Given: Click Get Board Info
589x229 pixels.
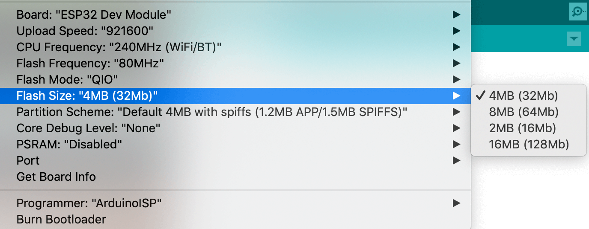Looking at the screenshot, I should (x=56, y=177).
